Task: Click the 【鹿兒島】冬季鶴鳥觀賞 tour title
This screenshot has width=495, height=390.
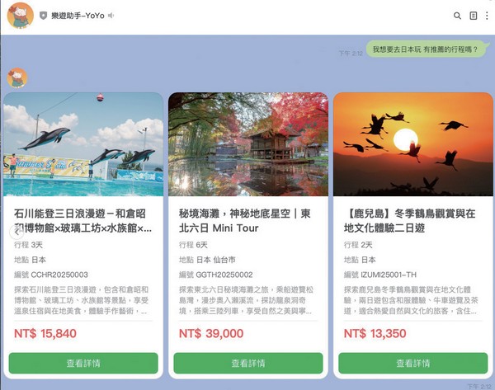Action: point(409,220)
